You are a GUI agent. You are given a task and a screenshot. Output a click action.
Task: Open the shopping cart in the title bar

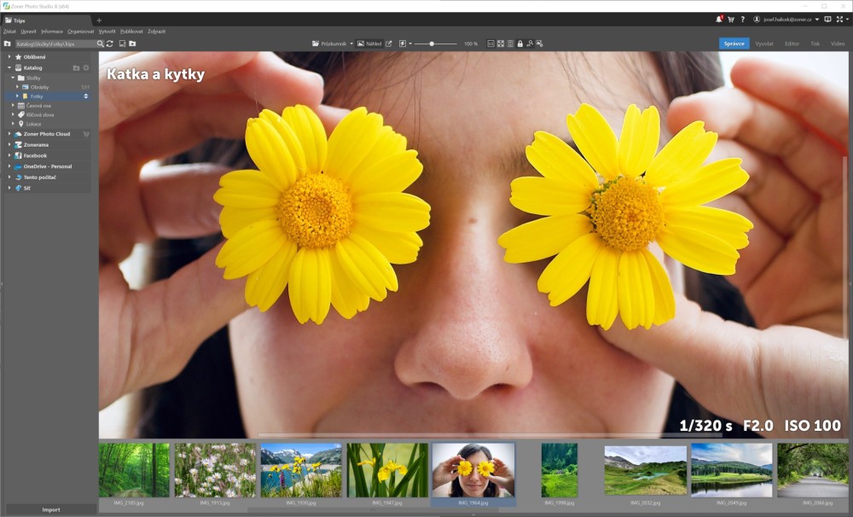pos(731,20)
